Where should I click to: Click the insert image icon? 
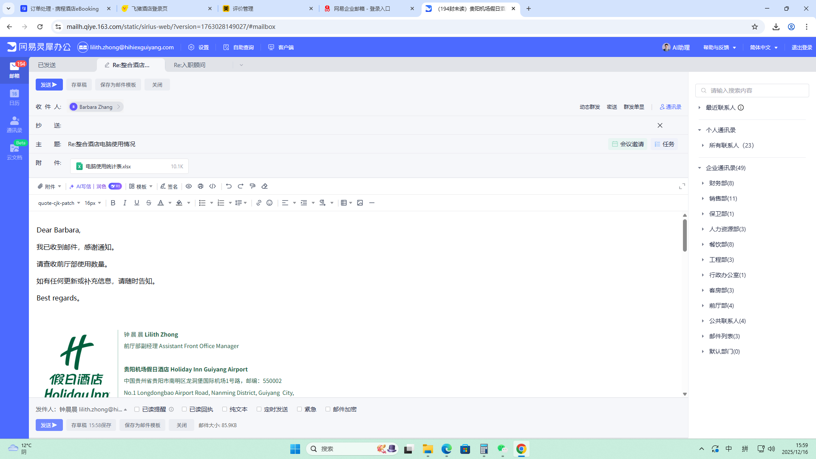point(360,203)
